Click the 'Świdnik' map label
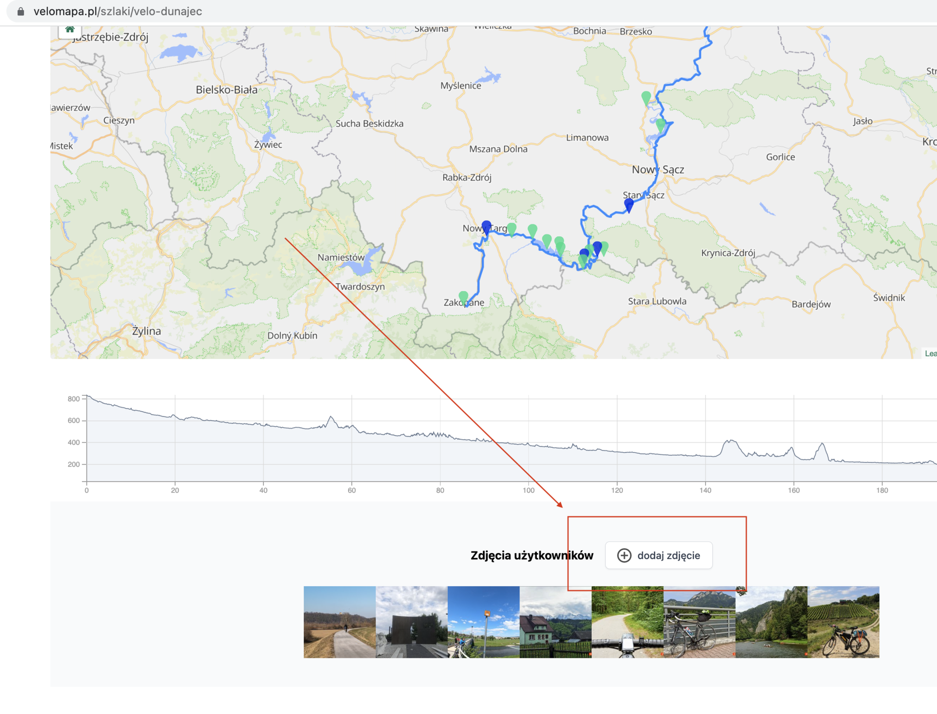 pos(889,298)
